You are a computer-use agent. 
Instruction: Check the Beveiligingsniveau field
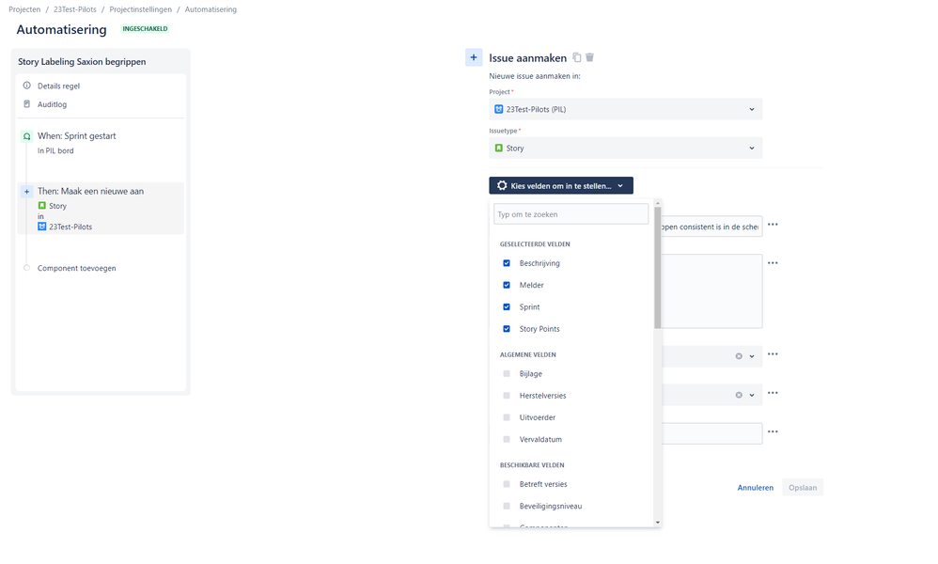click(x=507, y=506)
